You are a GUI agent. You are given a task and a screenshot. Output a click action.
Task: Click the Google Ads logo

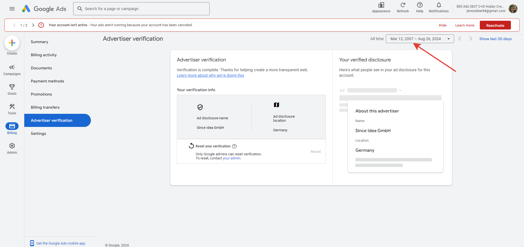[44, 9]
